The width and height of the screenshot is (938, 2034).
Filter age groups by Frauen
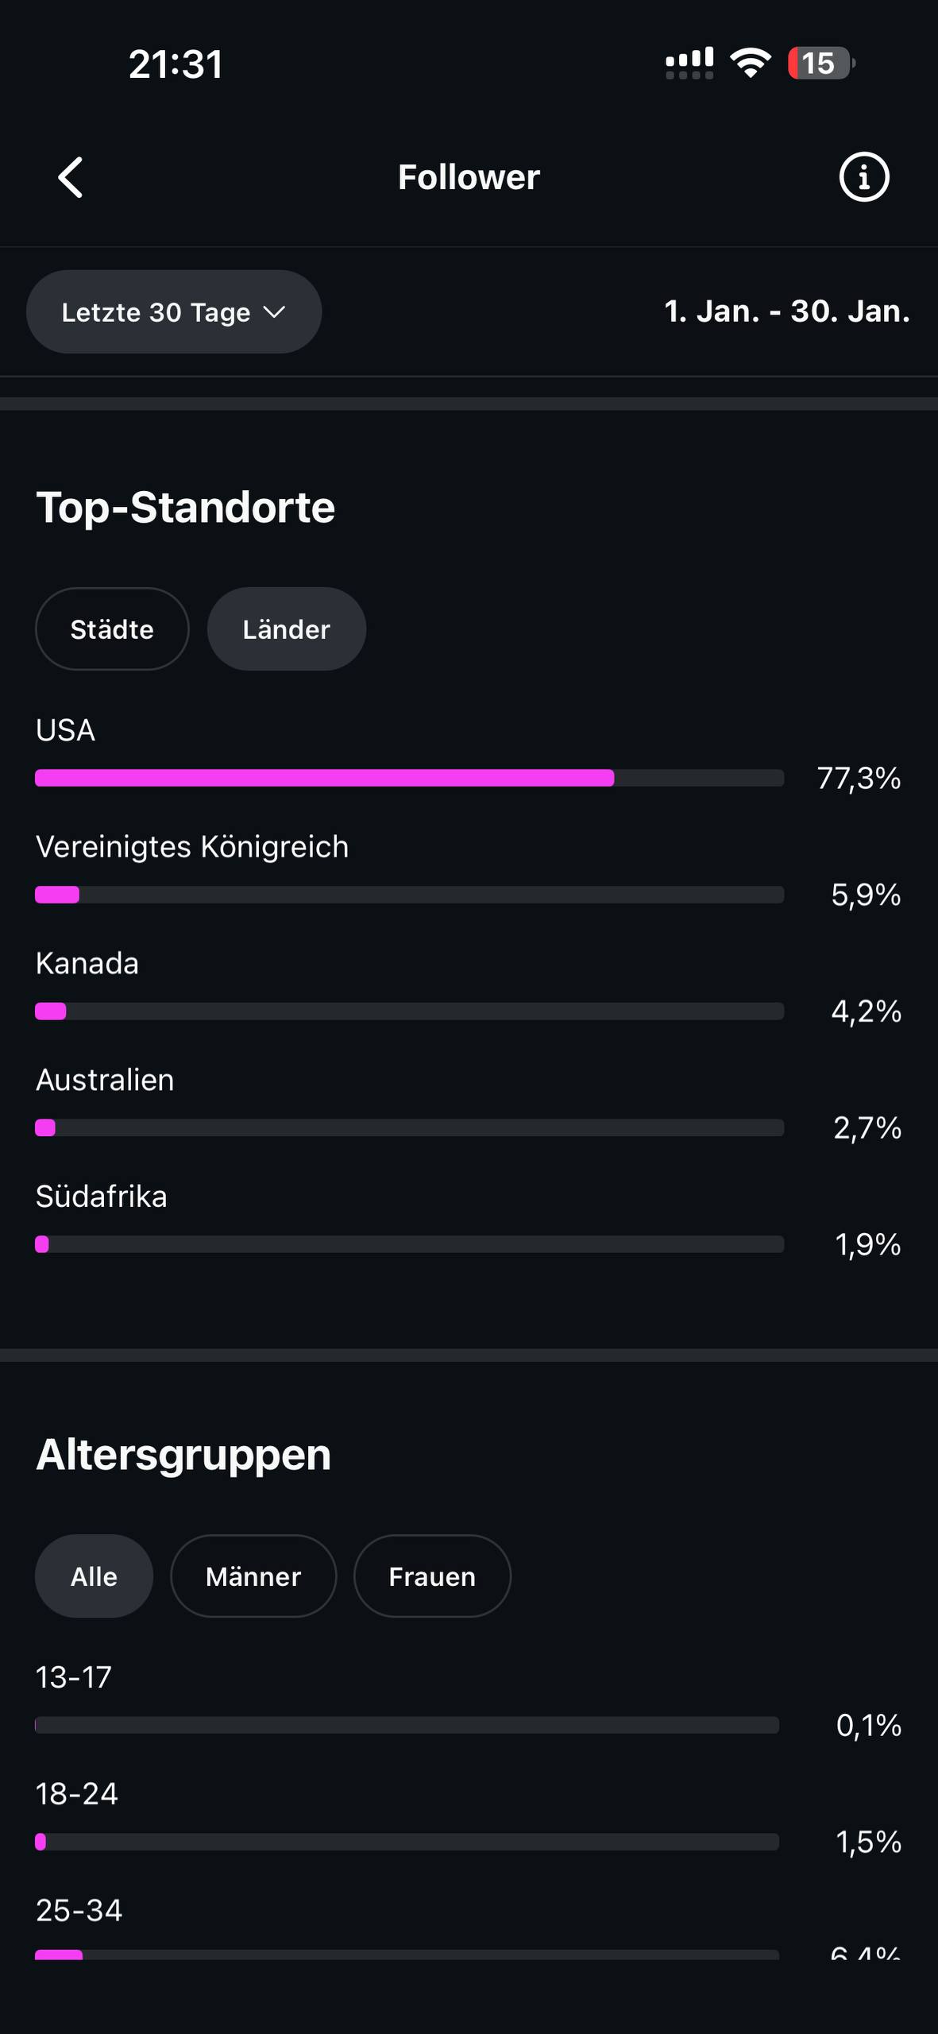tap(432, 1576)
